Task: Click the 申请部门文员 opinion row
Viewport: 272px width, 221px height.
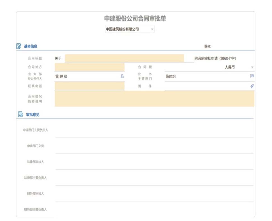Action: click(154, 146)
